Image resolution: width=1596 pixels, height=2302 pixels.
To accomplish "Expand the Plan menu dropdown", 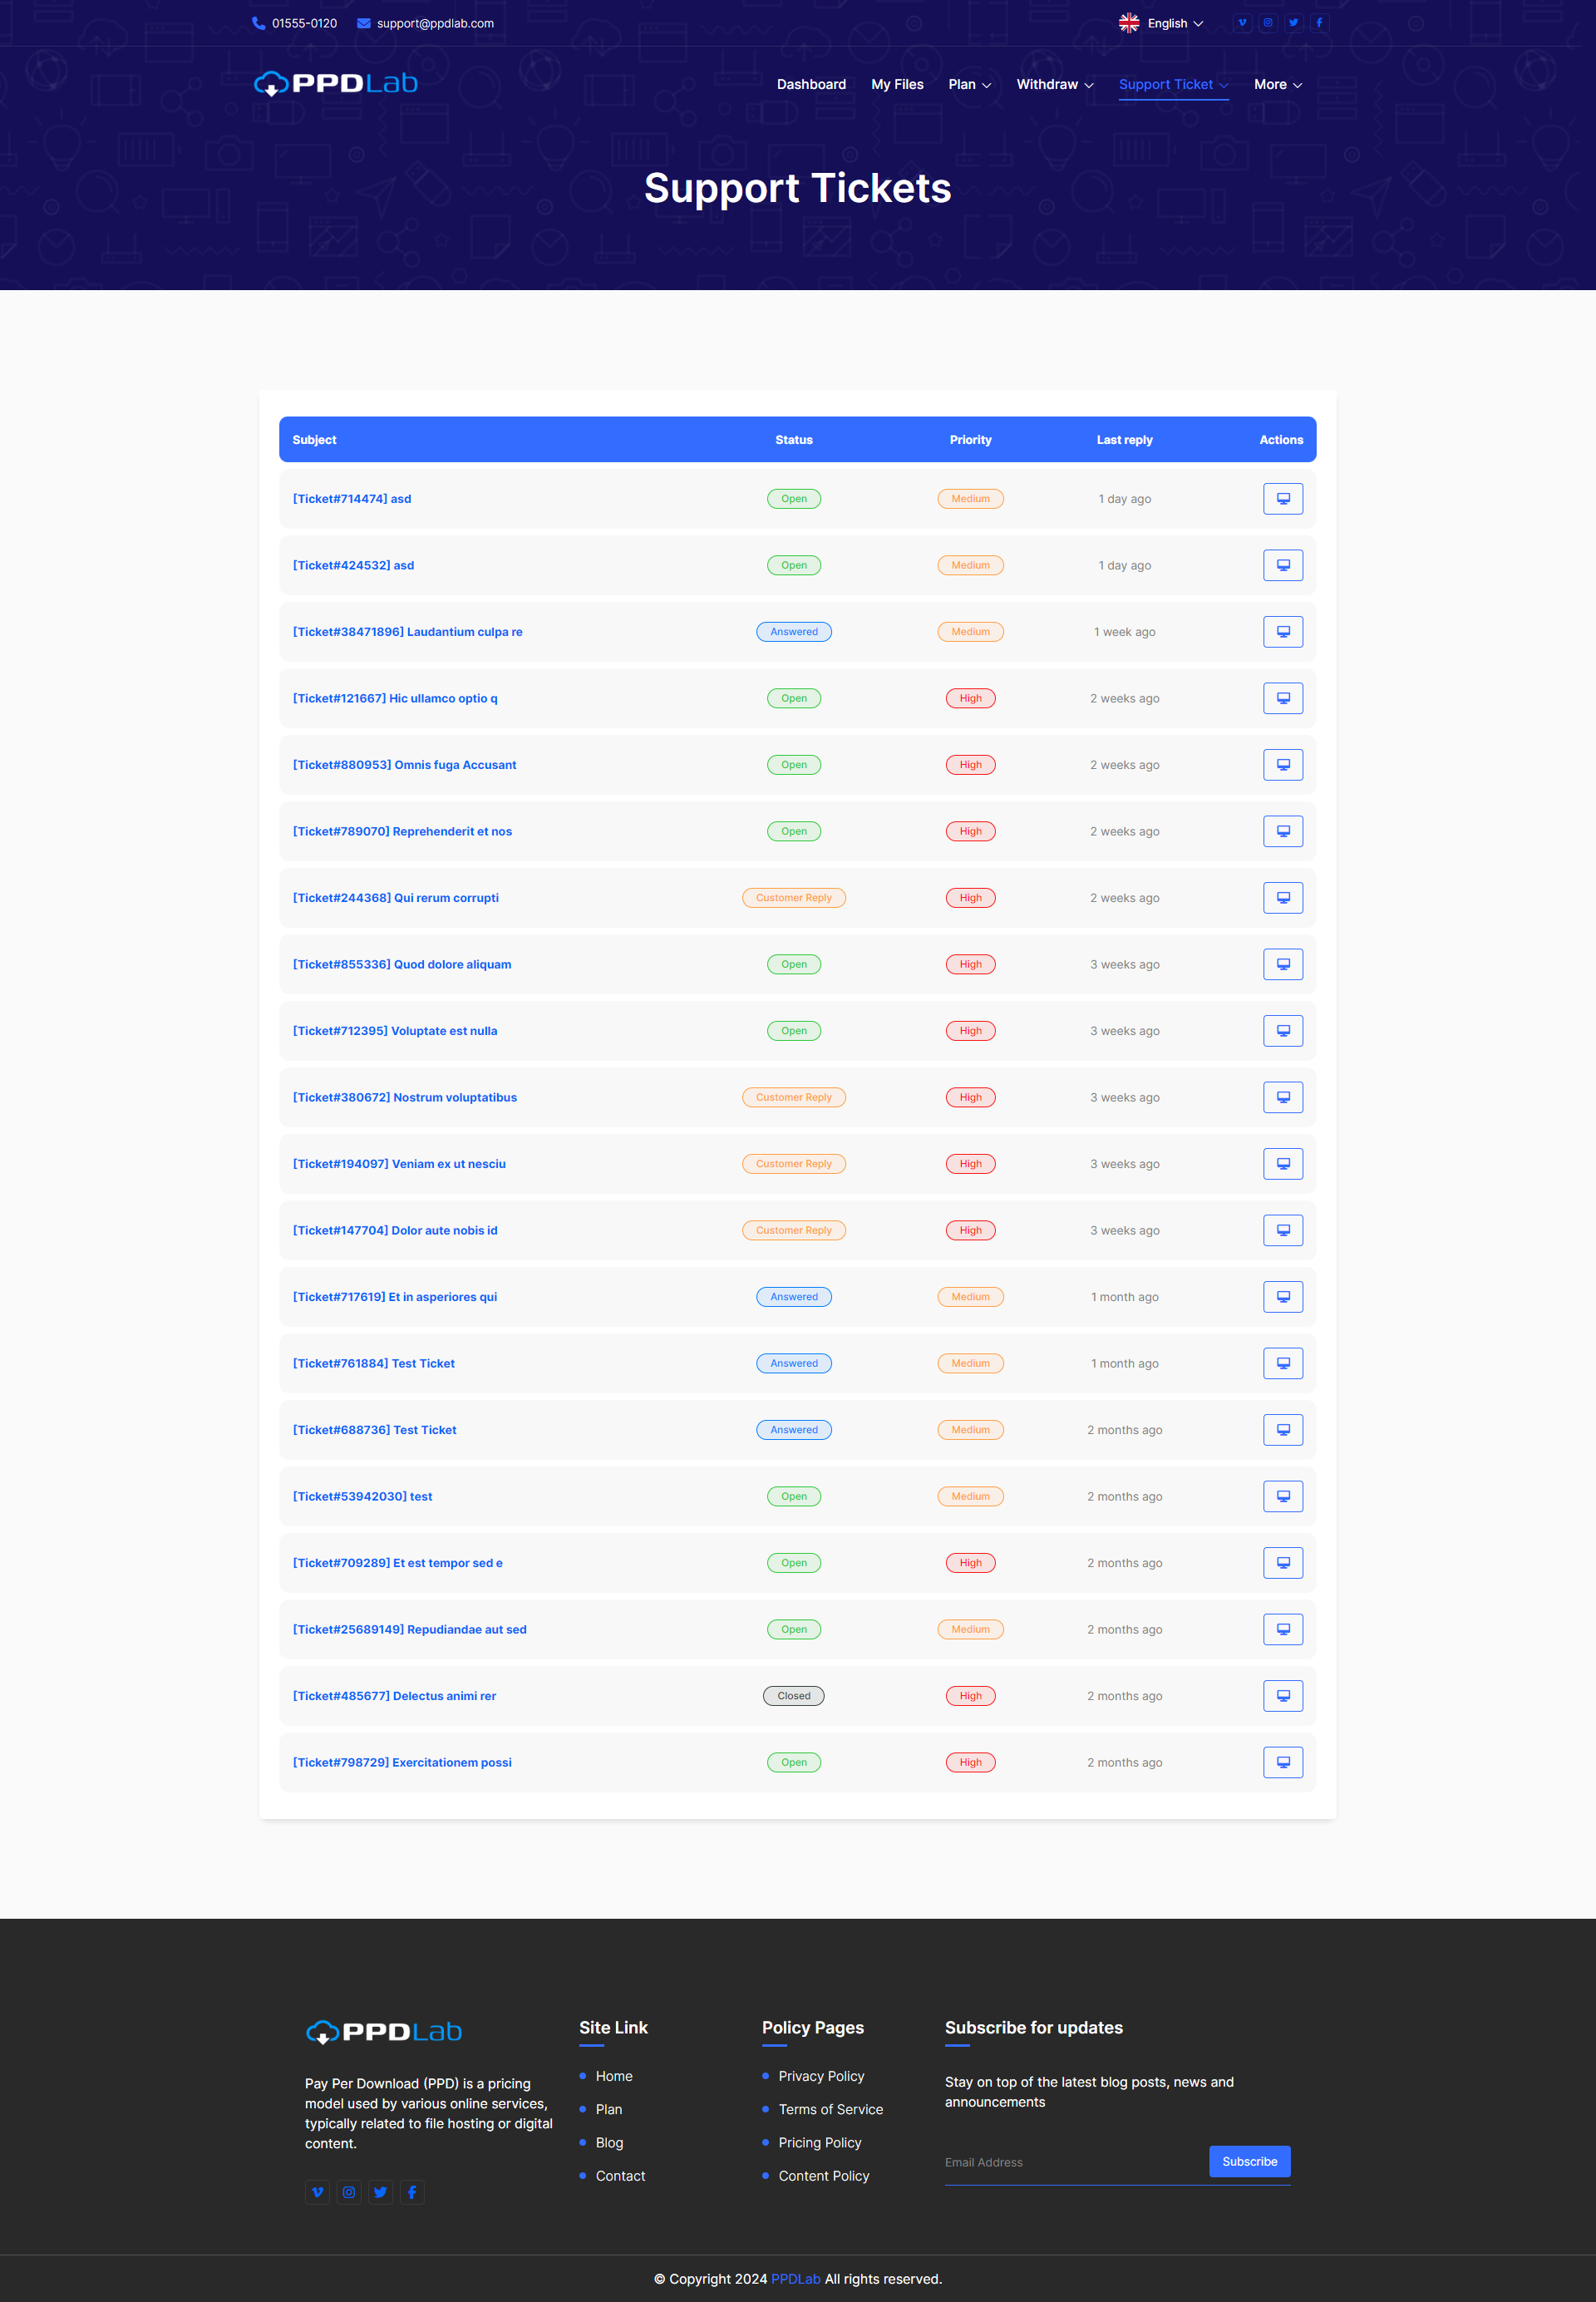I will (x=969, y=85).
